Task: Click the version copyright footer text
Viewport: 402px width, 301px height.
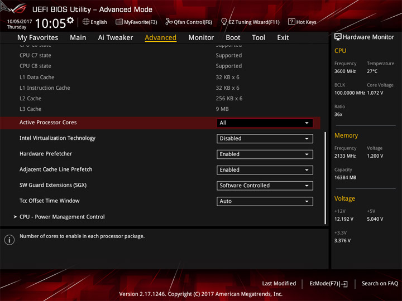Action: (x=201, y=294)
